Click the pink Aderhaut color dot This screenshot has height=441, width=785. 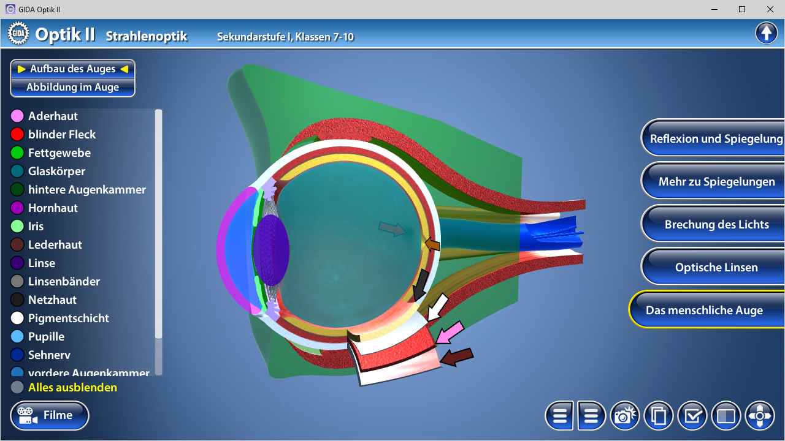point(17,116)
